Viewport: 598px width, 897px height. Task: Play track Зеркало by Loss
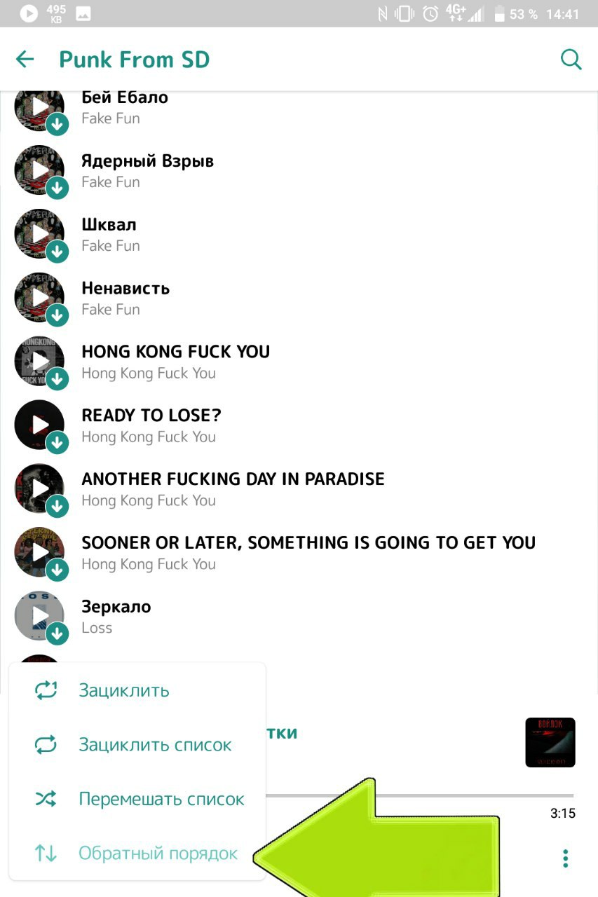(x=39, y=615)
